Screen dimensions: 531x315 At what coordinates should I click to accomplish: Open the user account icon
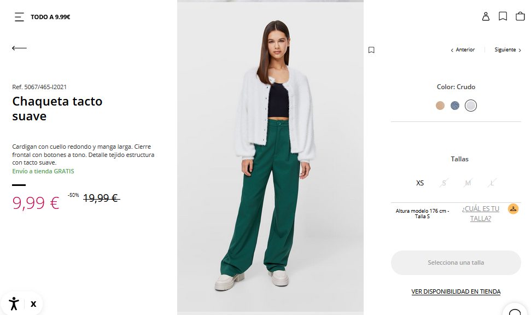pos(486,16)
